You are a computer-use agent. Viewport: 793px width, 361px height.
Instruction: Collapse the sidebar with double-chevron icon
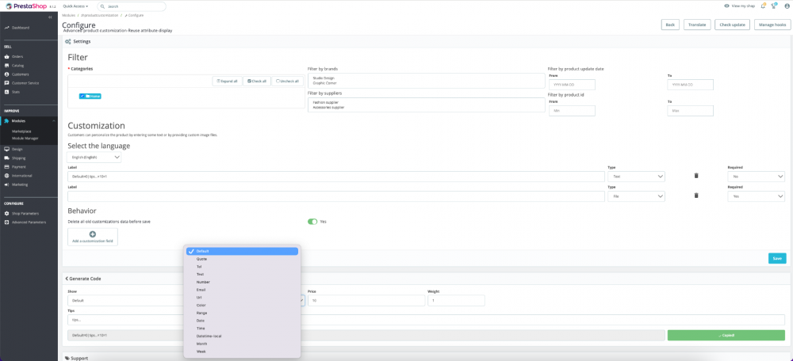click(x=50, y=17)
